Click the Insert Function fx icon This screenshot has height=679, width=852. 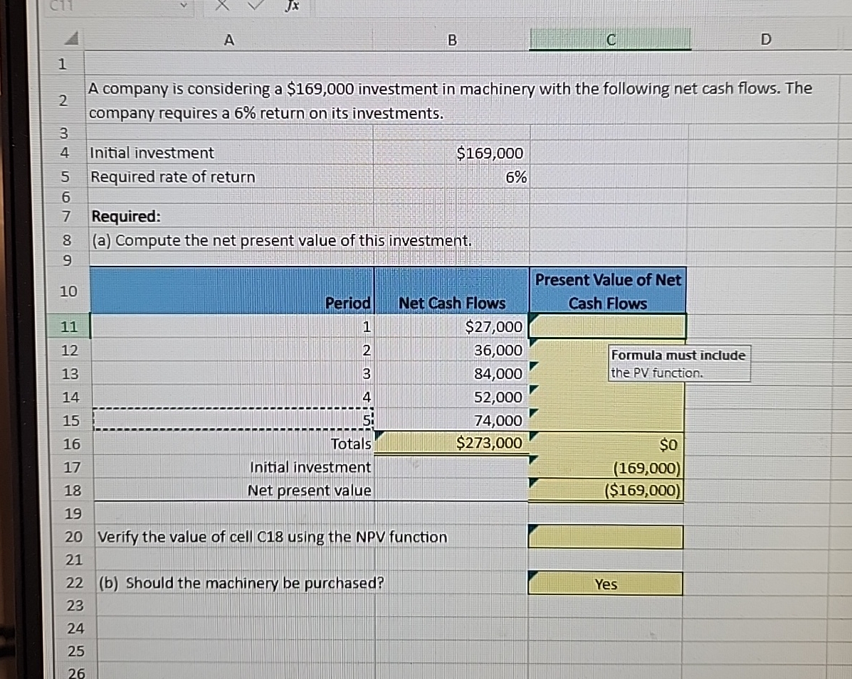(291, 6)
